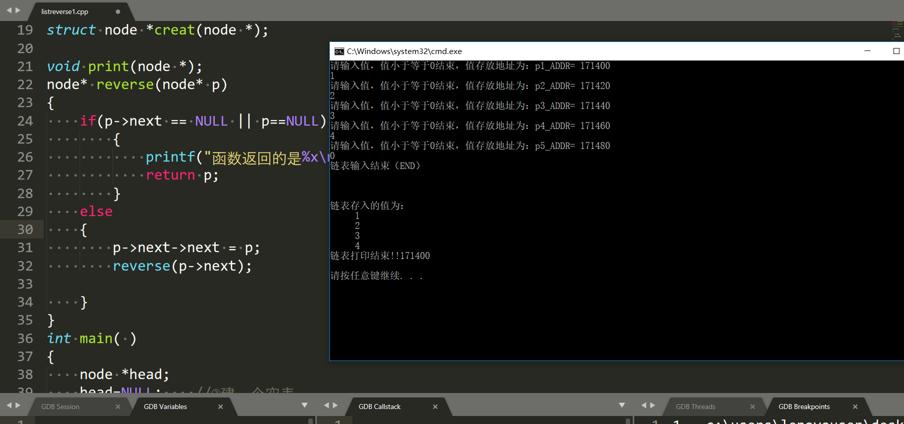Minimize the cmd.exe window
The height and width of the screenshot is (424, 904).
[x=867, y=51]
